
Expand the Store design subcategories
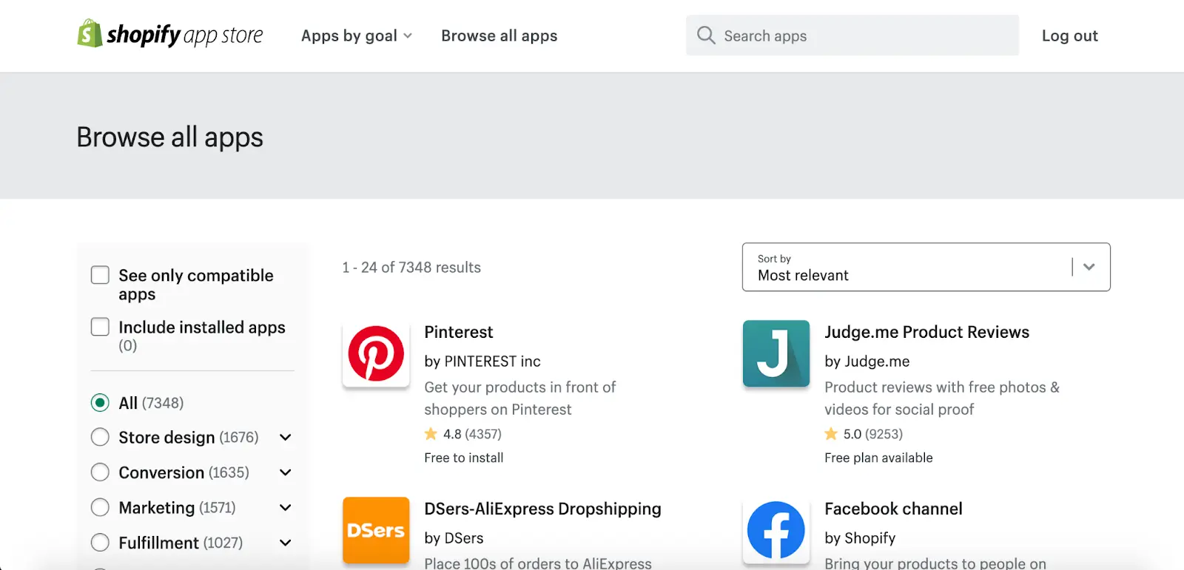point(286,438)
